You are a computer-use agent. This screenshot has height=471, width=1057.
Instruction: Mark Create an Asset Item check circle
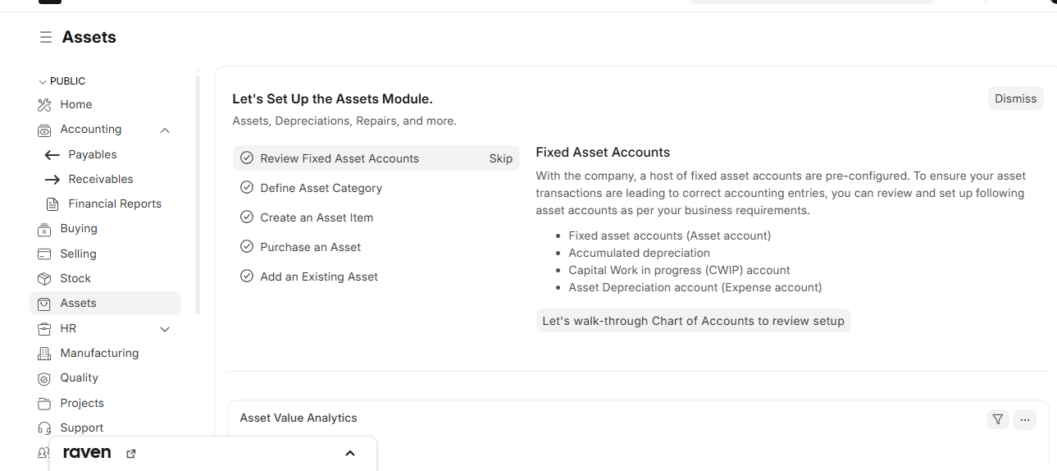(246, 217)
